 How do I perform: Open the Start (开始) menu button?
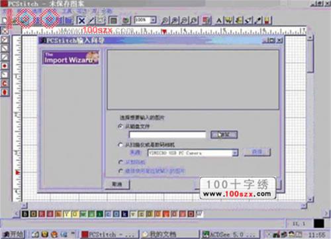click(13, 234)
